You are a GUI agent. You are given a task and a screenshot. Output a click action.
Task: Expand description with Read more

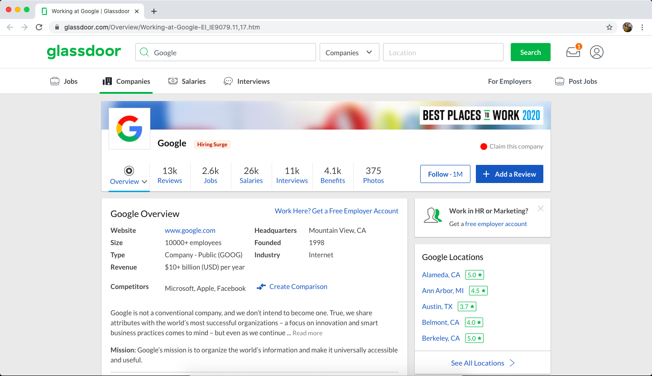tap(307, 333)
